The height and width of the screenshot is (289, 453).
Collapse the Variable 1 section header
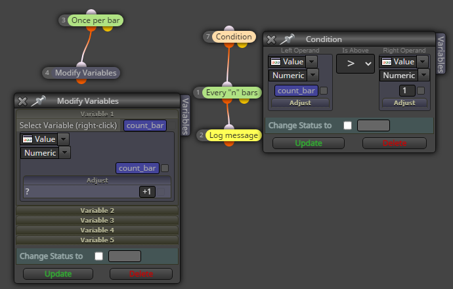[x=97, y=114]
